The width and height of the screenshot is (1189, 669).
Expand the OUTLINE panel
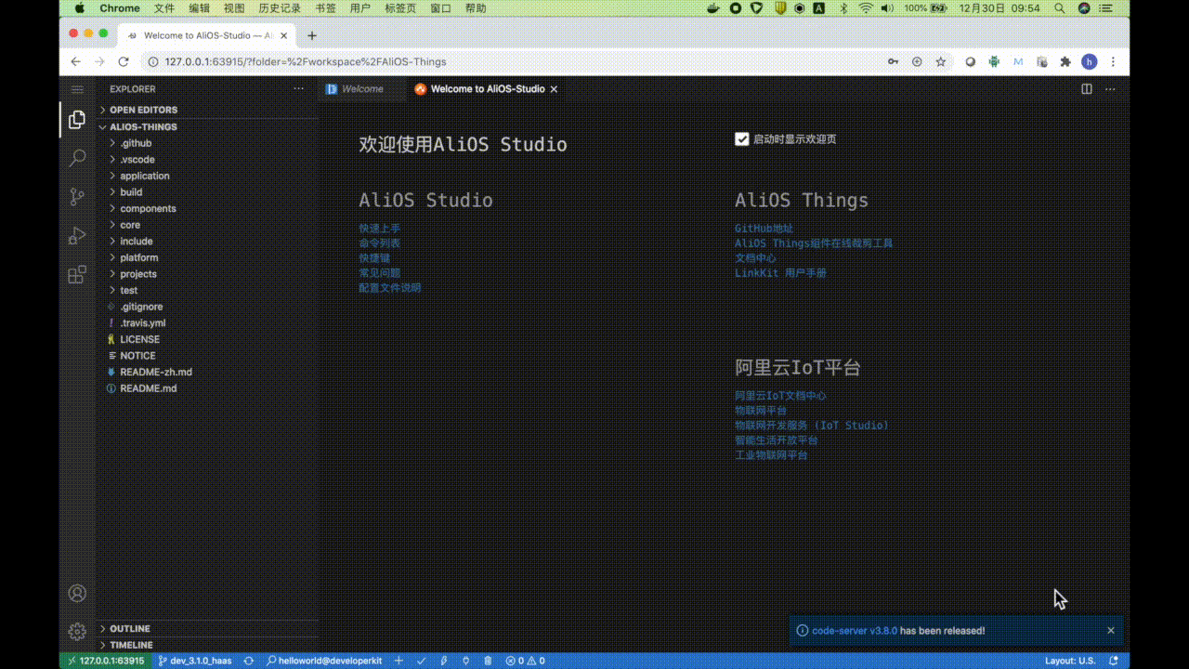point(207,629)
